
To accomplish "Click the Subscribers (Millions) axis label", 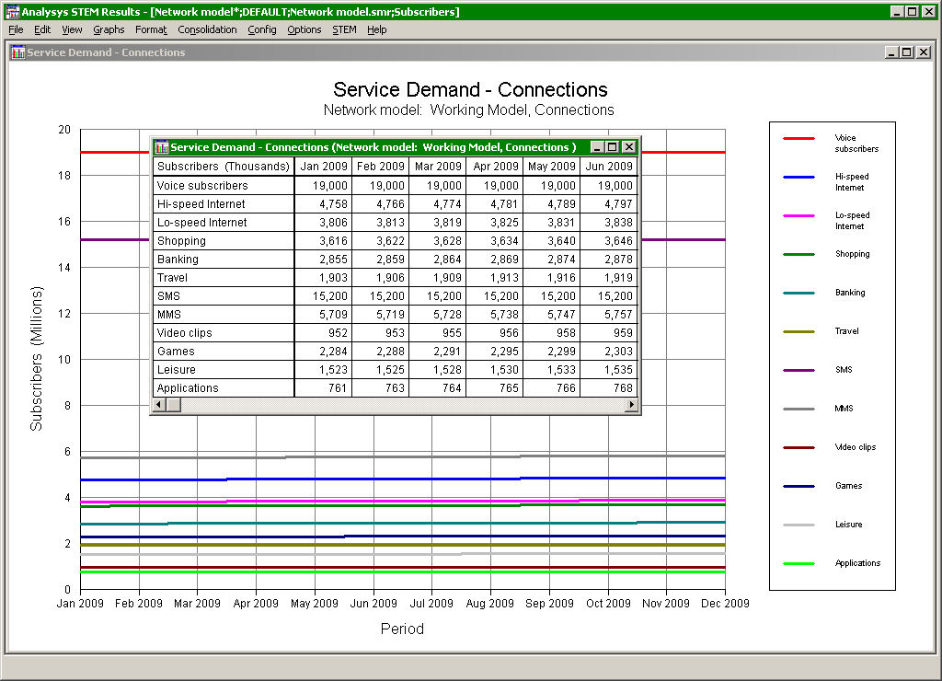I will [x=37, y=358].
